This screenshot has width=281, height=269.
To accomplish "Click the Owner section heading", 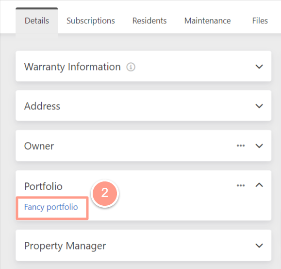I will pyautogui.click(x=39, y=146).
